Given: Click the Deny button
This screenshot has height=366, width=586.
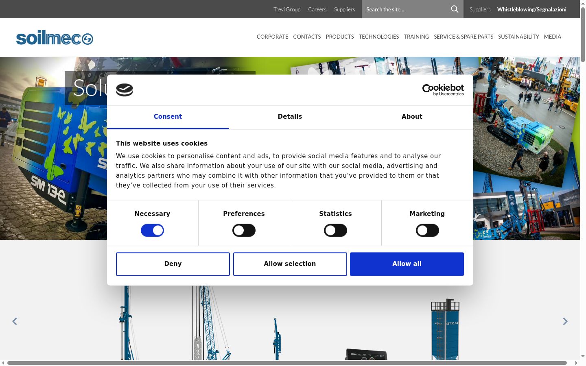Looking at the screenshot, I should coord(173,264).
